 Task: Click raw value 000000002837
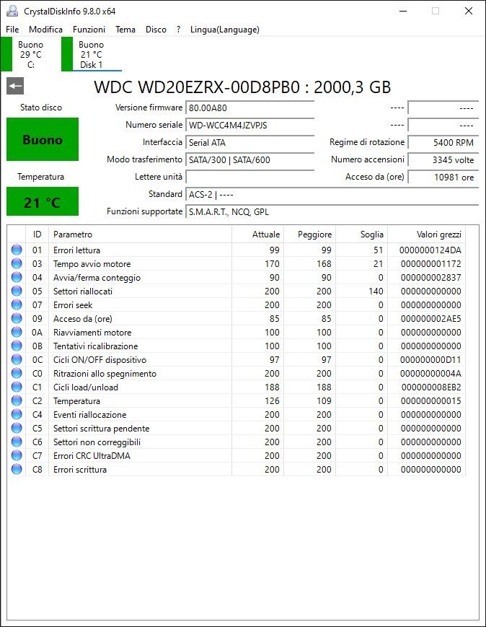click(431, 278)
